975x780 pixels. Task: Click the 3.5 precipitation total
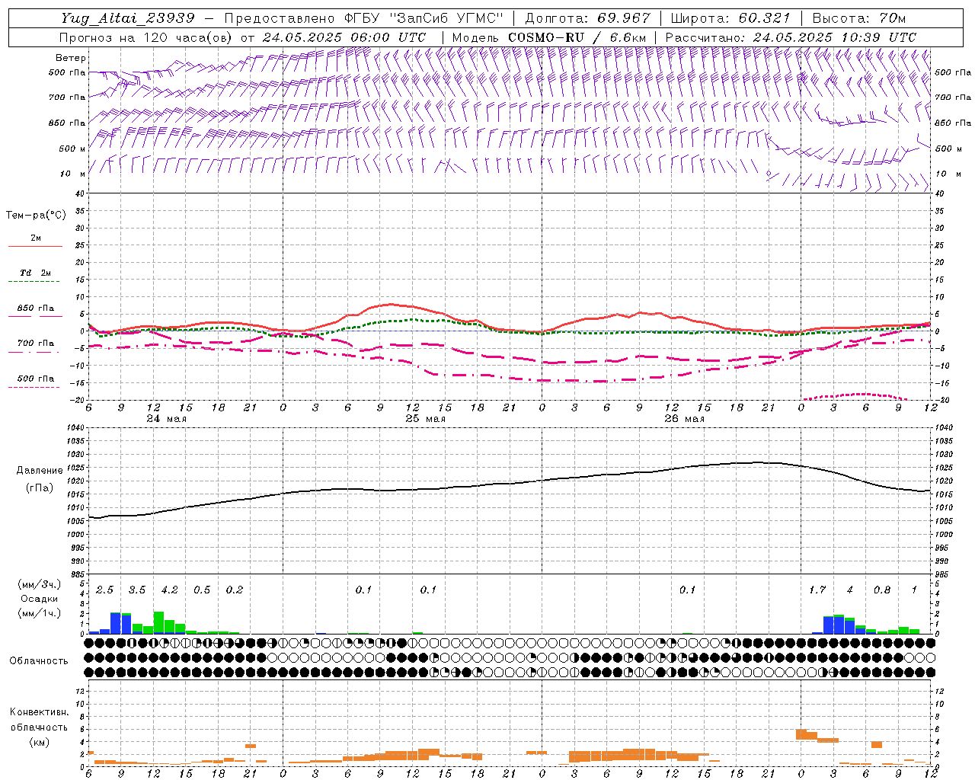tap(137, 590)
